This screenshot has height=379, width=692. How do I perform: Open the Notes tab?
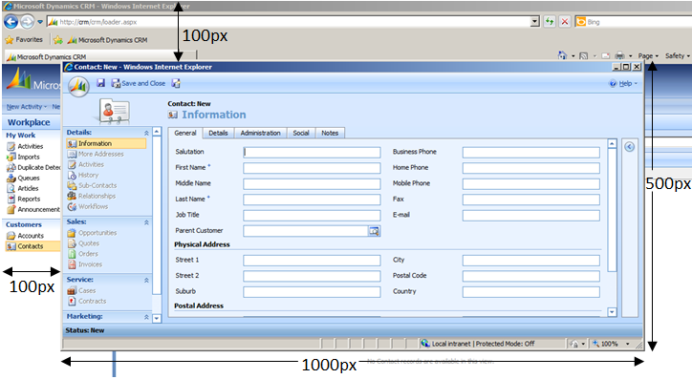(330, 133)
